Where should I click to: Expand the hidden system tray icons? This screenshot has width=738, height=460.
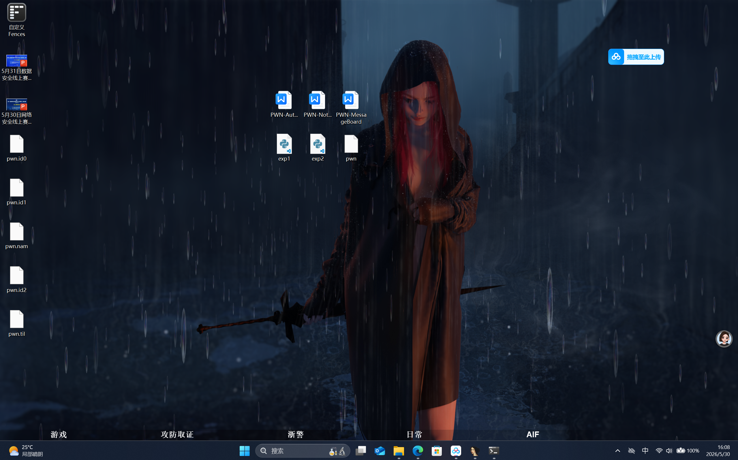617,450
